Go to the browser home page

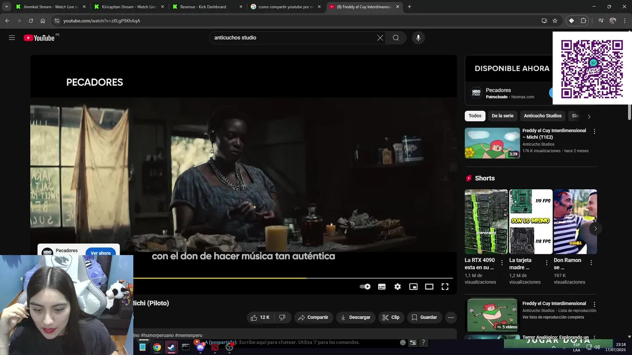pos(42,21)
